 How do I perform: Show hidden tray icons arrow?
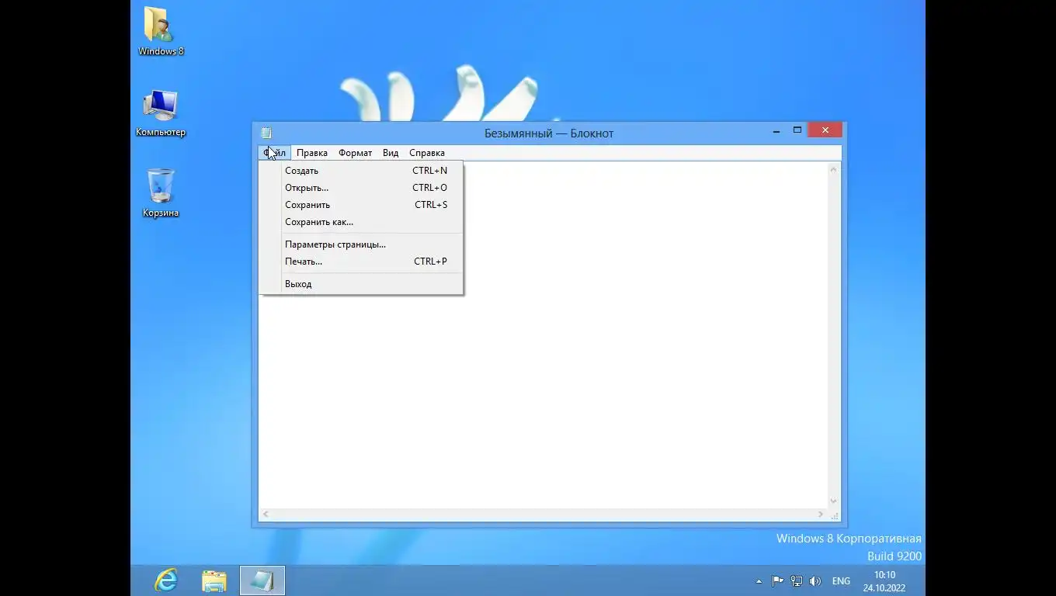coord(759,581)
